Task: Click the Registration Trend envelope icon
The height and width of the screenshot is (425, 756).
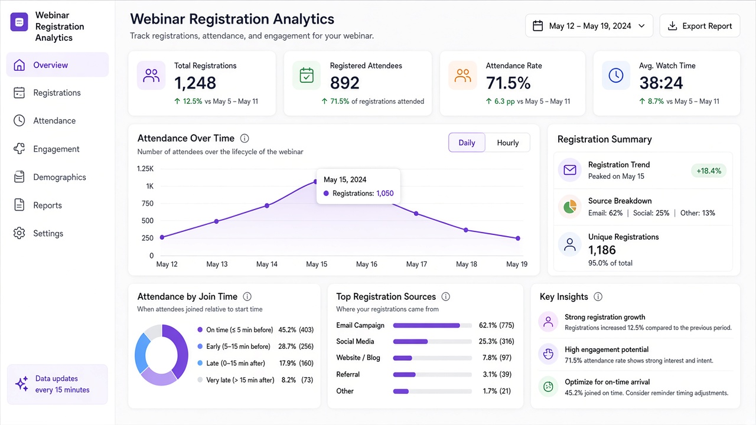Action: click(569, 170)
